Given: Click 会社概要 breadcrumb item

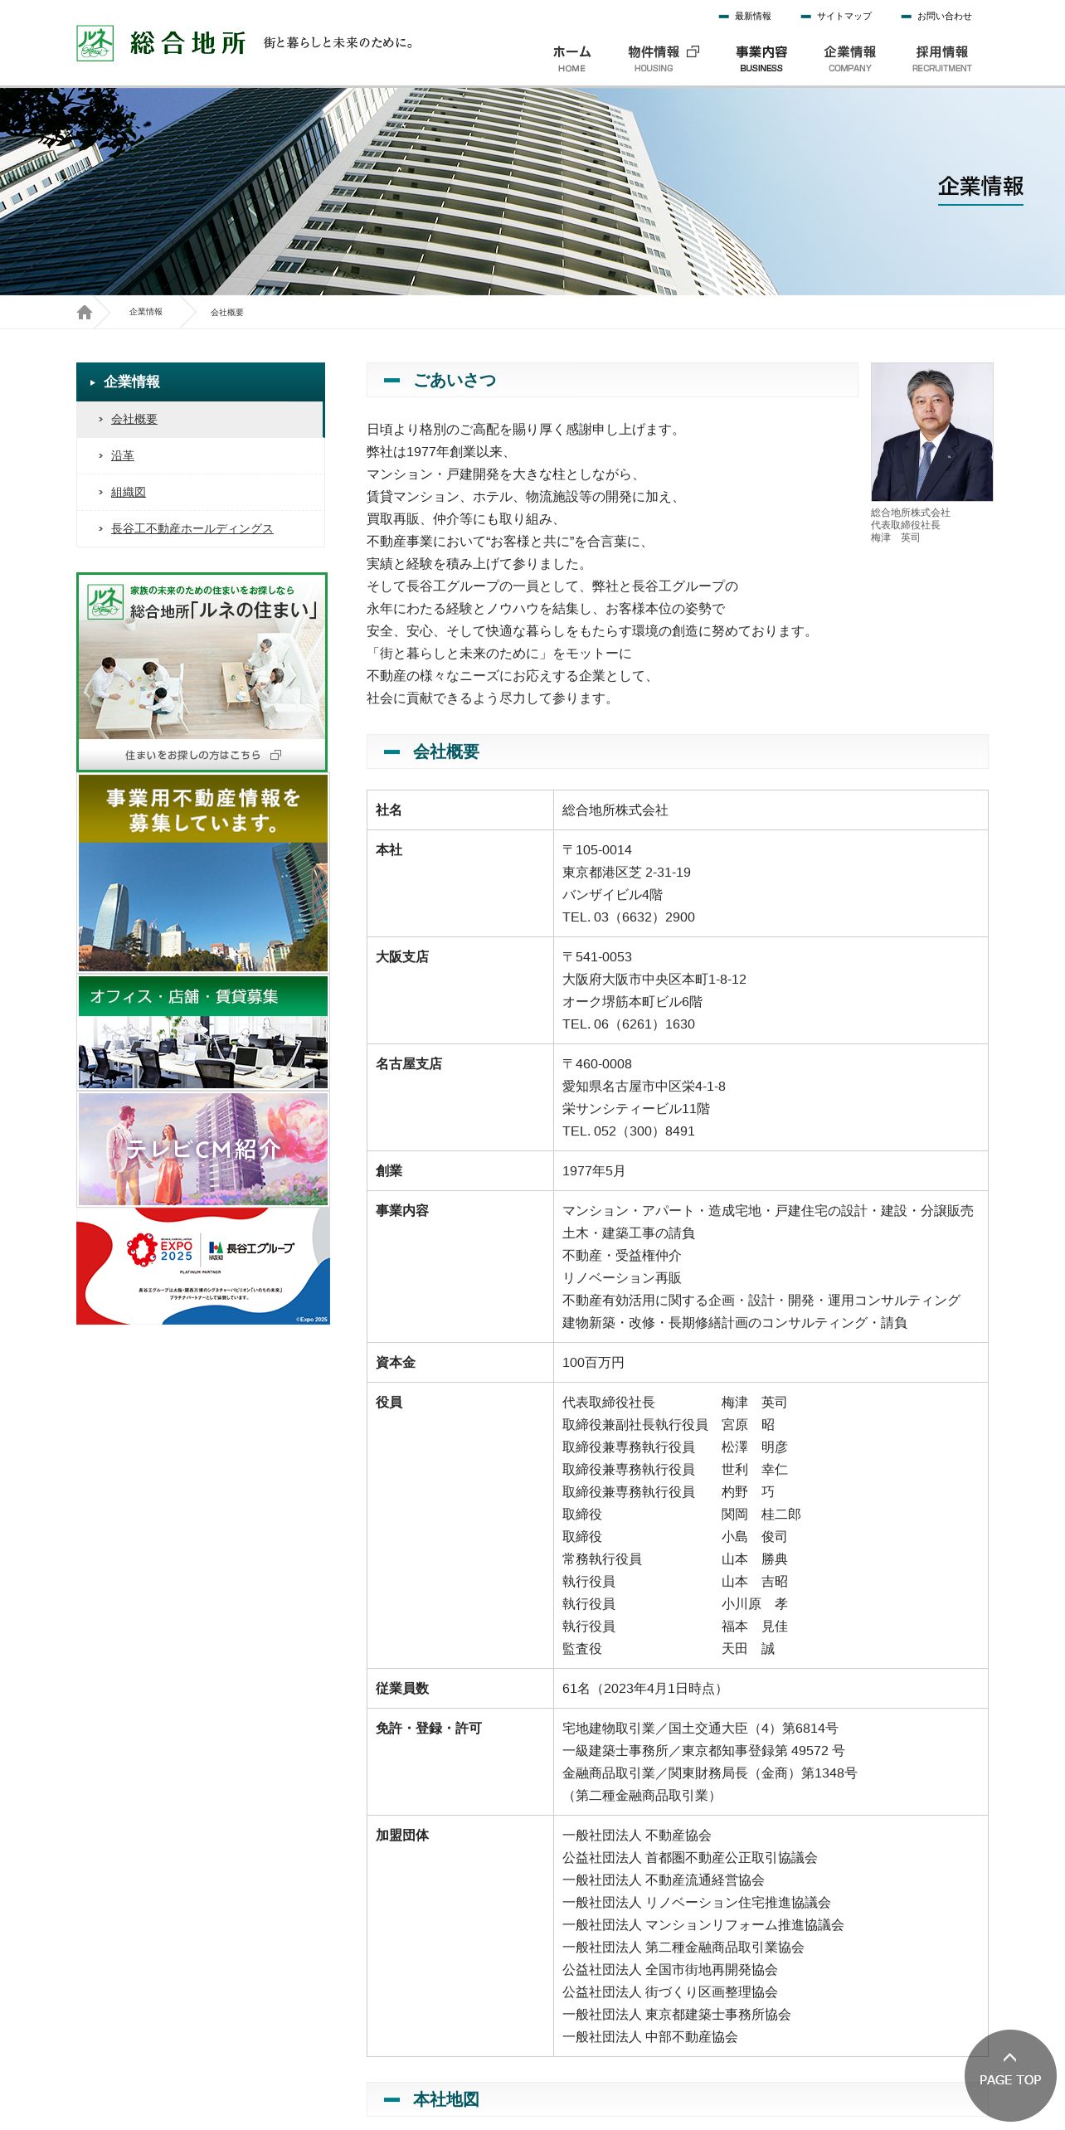Looking at the screenshot, I should click(x=226, y=313).
